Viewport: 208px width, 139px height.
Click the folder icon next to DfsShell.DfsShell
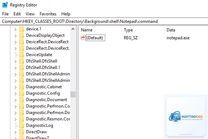pyautogui.click(x=21, y=61)
